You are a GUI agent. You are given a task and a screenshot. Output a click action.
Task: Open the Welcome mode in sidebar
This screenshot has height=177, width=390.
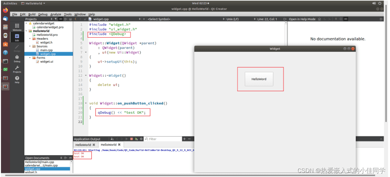click(17, 27)
